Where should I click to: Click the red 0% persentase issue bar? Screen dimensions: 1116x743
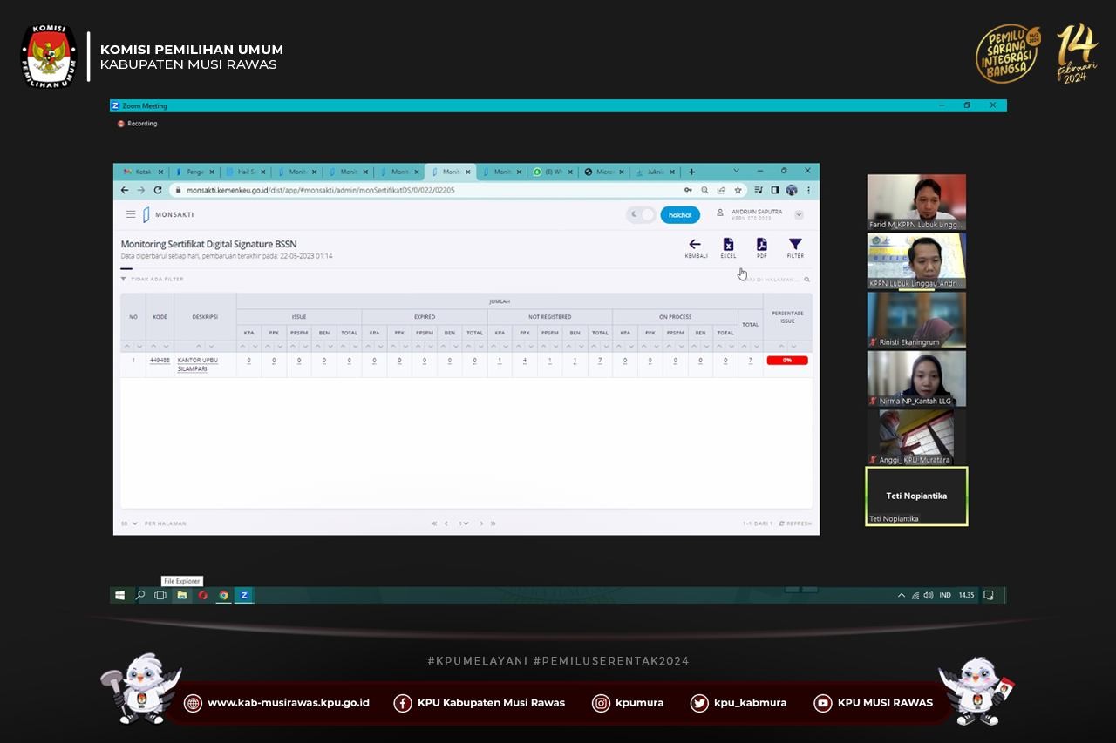pyautogui.click(x=787, y=361)
